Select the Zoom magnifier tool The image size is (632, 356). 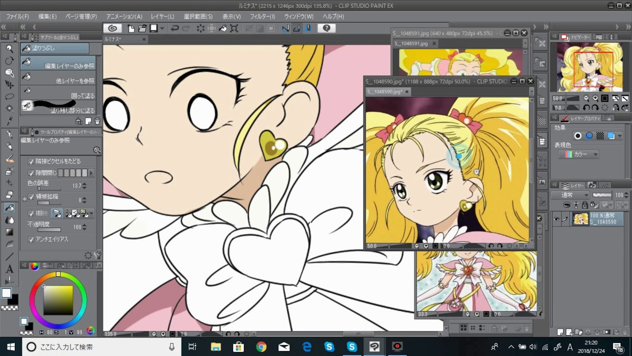point(9,48)
